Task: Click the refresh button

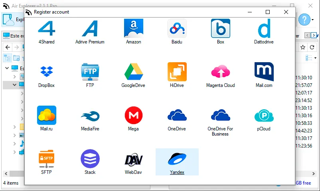Action: [x=312, y=47]
